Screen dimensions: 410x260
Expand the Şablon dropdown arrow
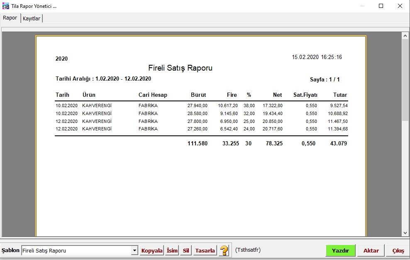click(134, 250)
